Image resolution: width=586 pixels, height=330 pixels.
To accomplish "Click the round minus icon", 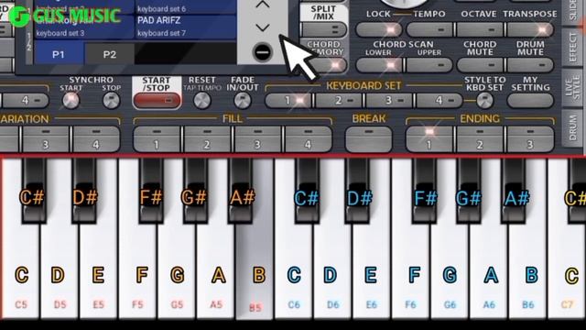I will point(263,52).
